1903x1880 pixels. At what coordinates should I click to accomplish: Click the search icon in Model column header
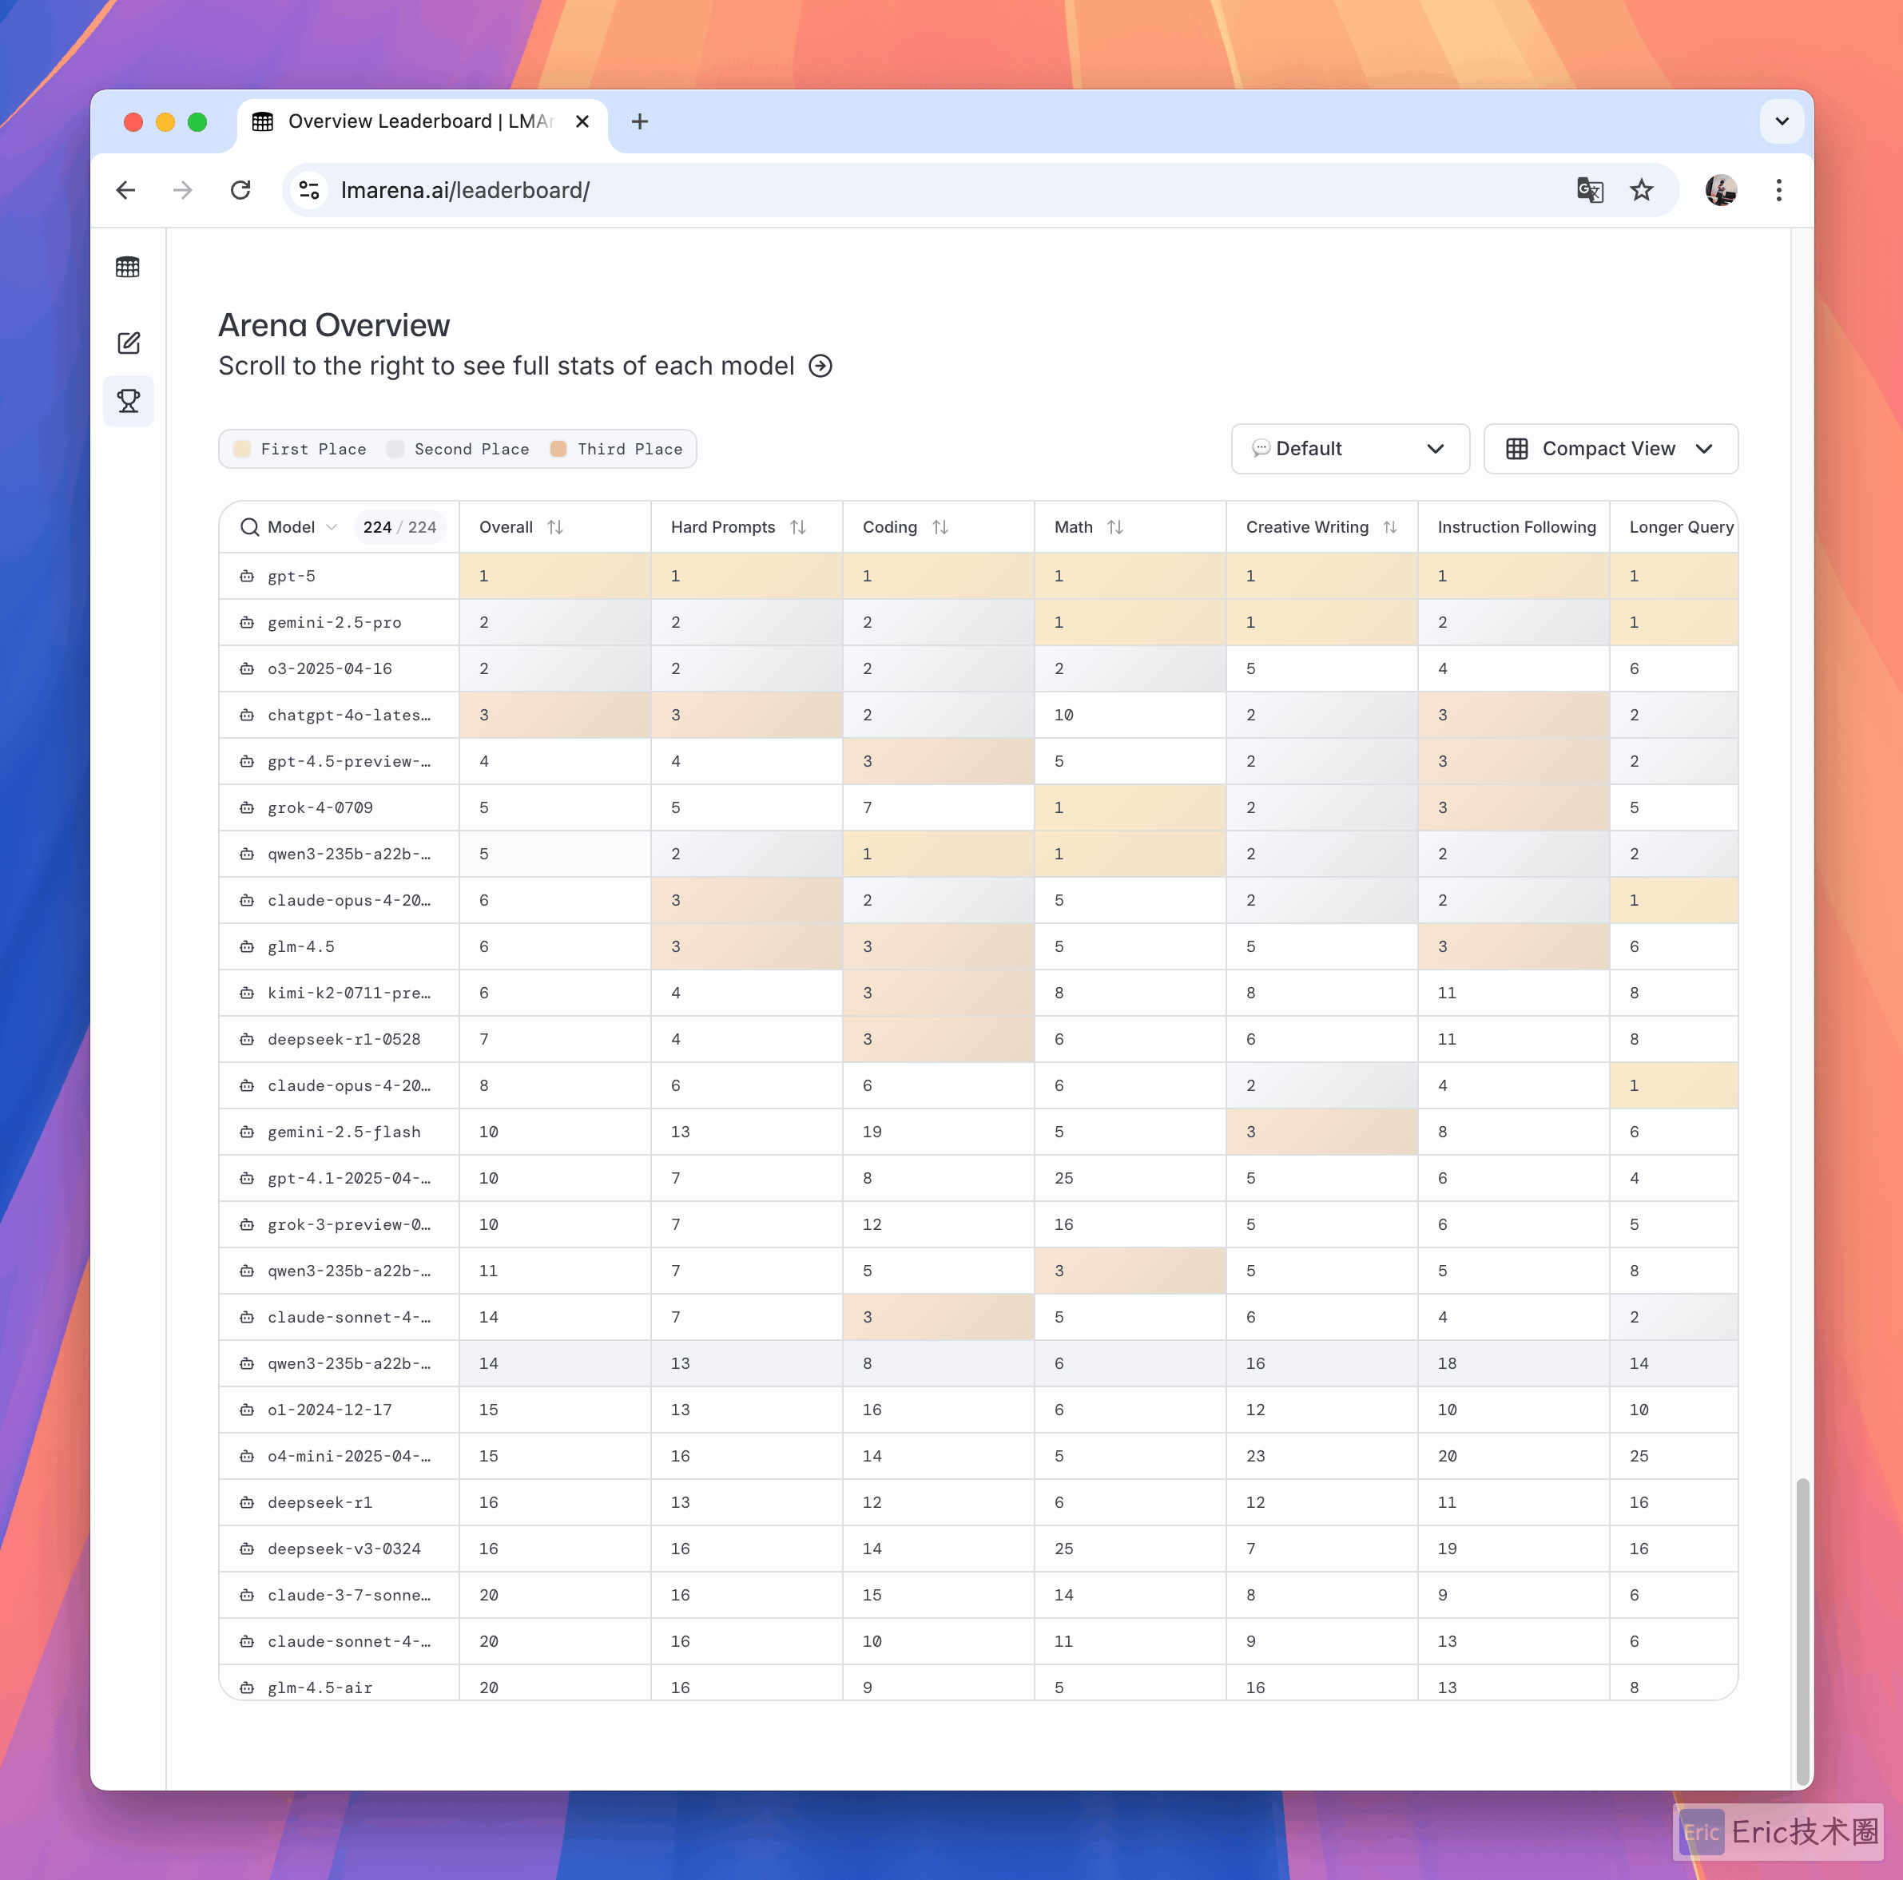(x=249, y=527)
